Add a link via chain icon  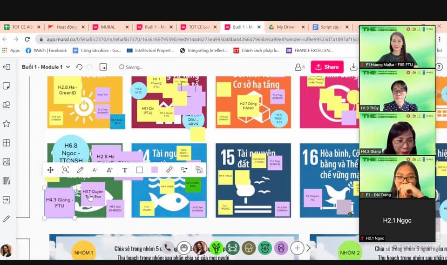169,170
